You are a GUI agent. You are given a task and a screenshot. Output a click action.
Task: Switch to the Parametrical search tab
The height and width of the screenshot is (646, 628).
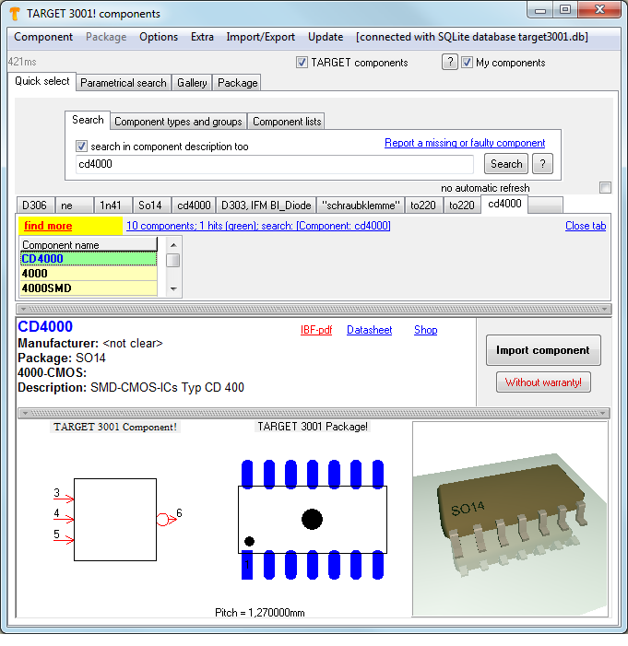(x=124, y=83)
